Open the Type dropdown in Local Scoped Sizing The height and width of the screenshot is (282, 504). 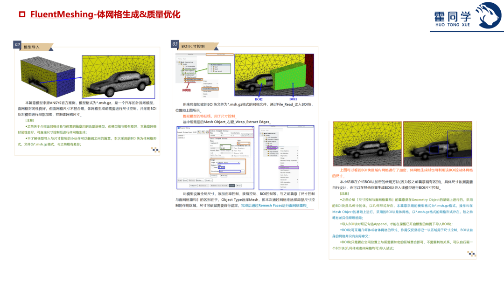click(244, 143)
